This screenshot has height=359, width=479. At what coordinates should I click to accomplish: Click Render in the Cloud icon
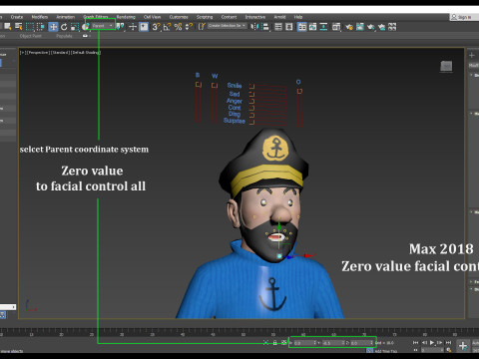click(381, 27)
